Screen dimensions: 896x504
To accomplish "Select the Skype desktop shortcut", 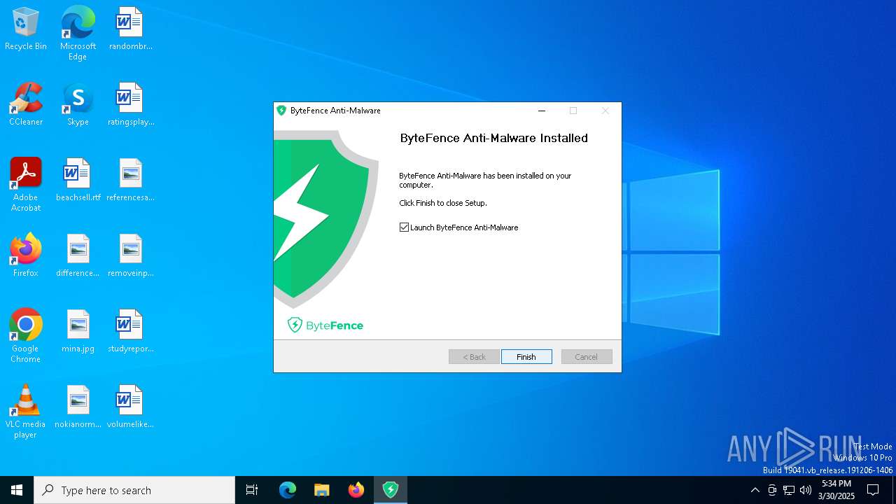I will 78,104.
